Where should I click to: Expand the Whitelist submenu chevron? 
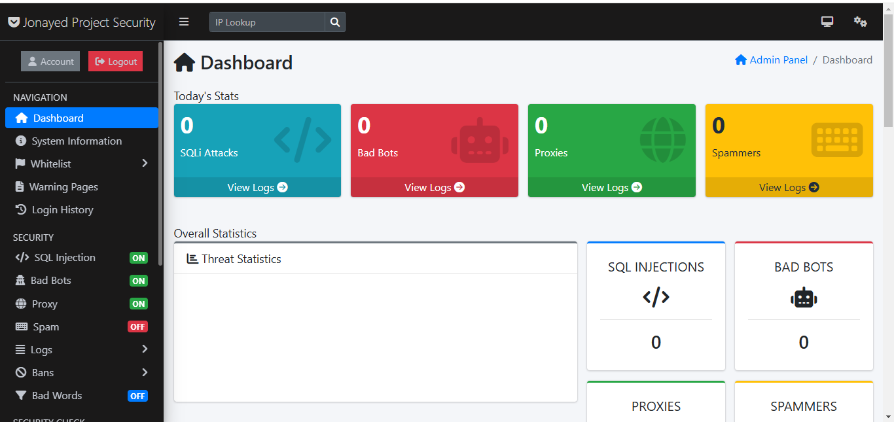(x=145, y=164)
